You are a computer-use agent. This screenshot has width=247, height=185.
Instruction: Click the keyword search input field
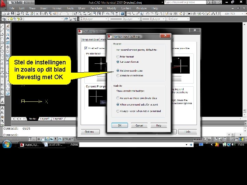coord(185,2)
